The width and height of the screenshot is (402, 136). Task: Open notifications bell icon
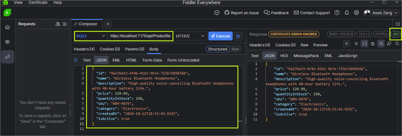347,13
